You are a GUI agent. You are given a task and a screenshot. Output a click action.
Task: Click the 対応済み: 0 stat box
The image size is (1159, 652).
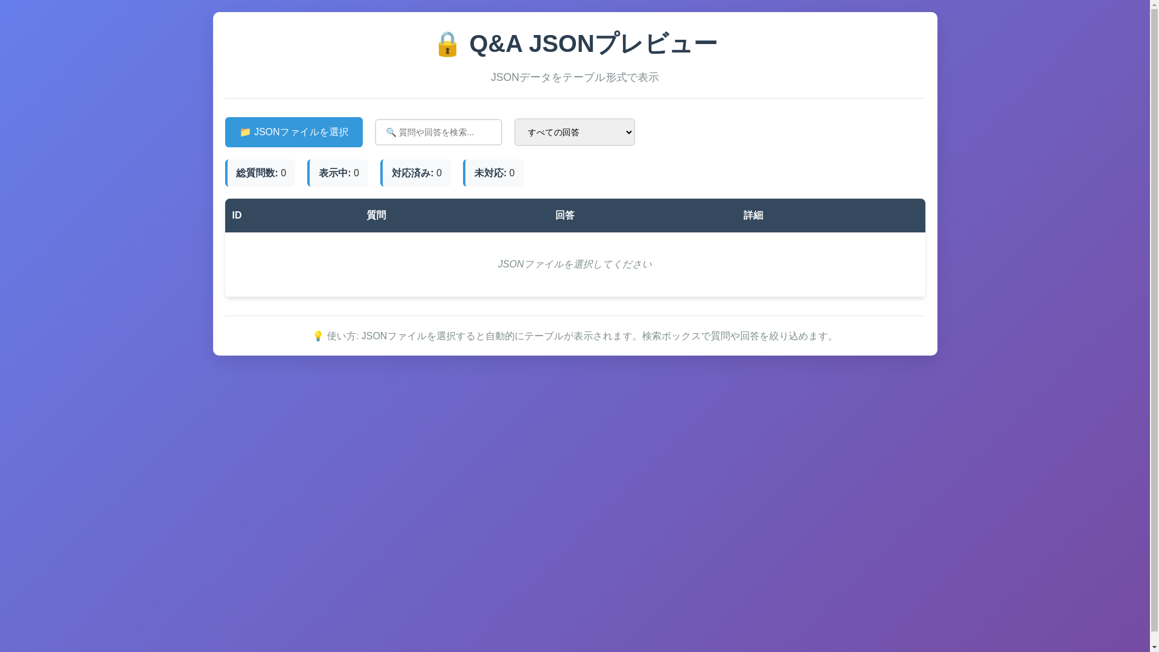416,173
